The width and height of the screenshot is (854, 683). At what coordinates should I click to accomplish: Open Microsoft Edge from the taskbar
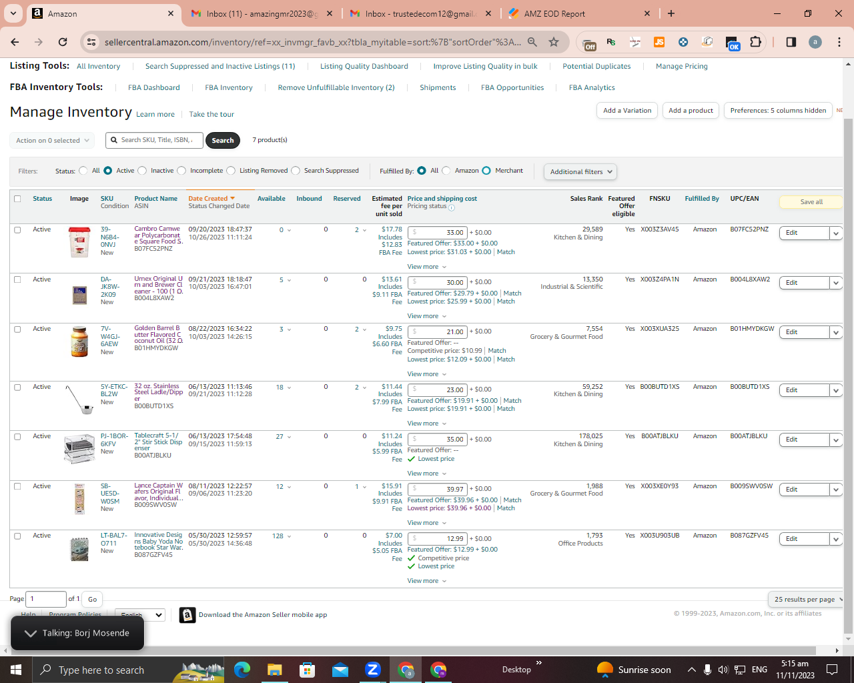(x=242, y=670)
